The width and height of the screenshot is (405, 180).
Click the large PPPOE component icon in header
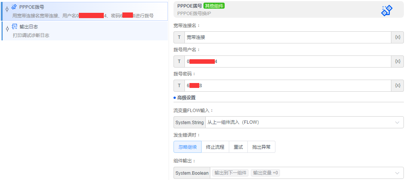[x=387, y=11]
